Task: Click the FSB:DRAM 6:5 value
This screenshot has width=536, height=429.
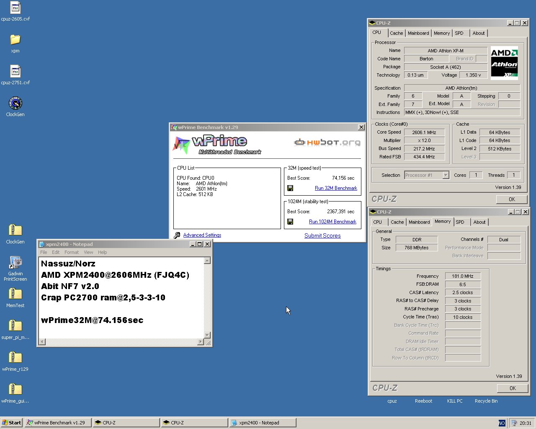Action: (462, 284)
